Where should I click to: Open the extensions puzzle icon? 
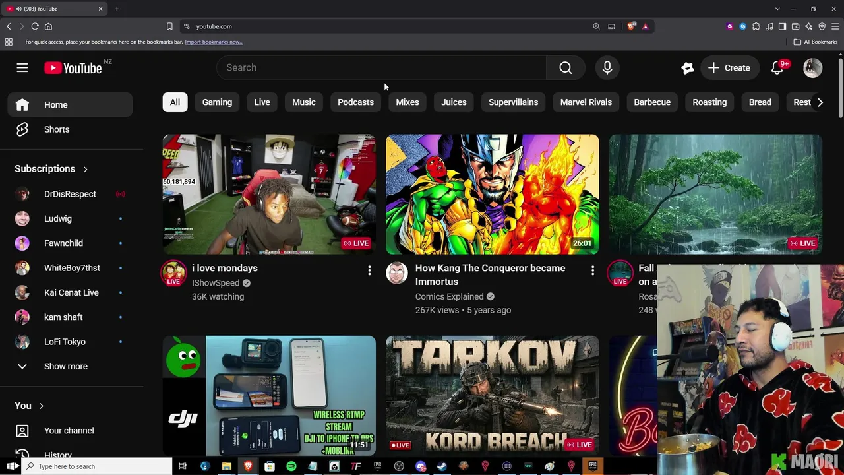(756, 26)
